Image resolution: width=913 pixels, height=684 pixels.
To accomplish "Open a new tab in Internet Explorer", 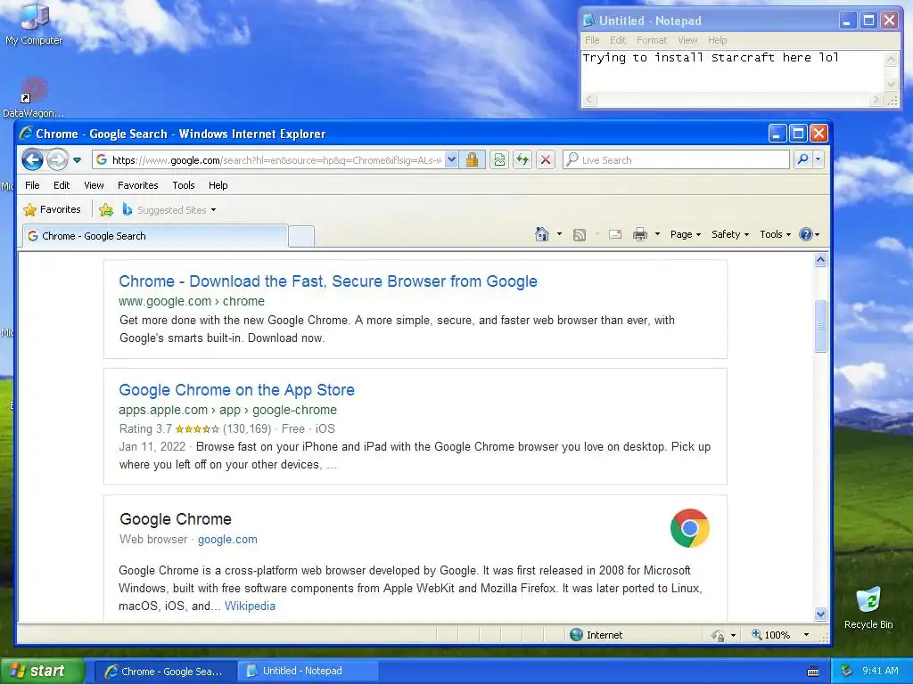I will click(x=301, y=236).
